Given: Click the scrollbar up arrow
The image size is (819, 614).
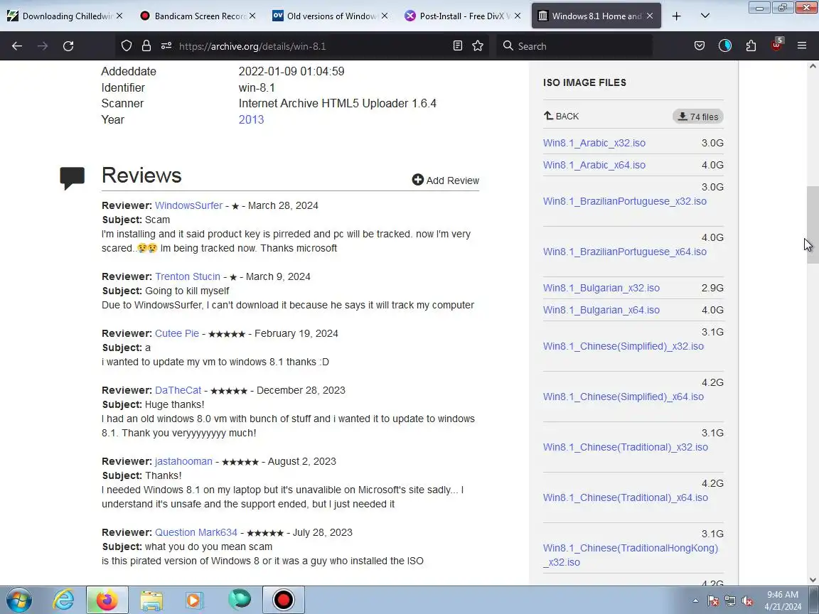Looking at the screenshot, I should (812, 66).
